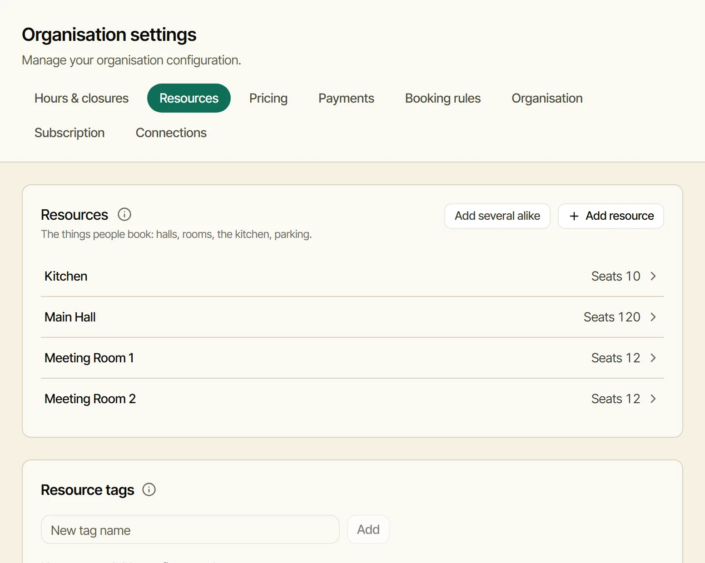Image resolution: width=705 pixels, height=563 pixels.
Task: Open Meeting Room 2 chevron arrow
Action: coord(653,399)
